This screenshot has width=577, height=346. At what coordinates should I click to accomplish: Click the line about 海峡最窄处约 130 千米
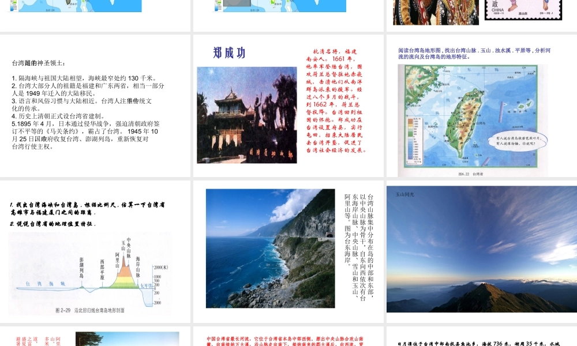click(x=84, y=78)
